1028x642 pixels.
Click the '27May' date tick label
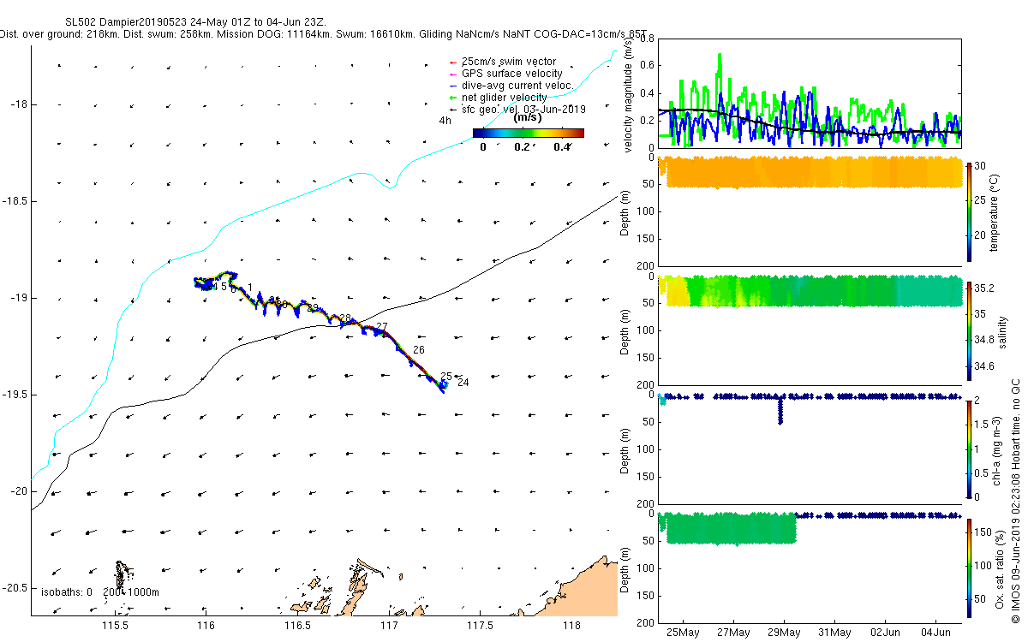tap(734, 633)
